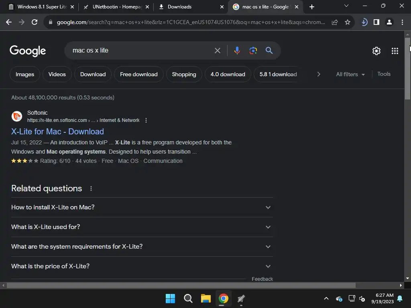The image size is (411, 308).
Task: Open the Chrome profile avatar icon
Action: click(389, 22)
